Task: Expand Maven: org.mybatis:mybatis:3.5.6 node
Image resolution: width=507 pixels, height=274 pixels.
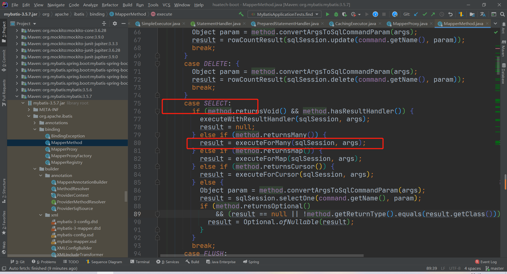Action: (17, 90)
